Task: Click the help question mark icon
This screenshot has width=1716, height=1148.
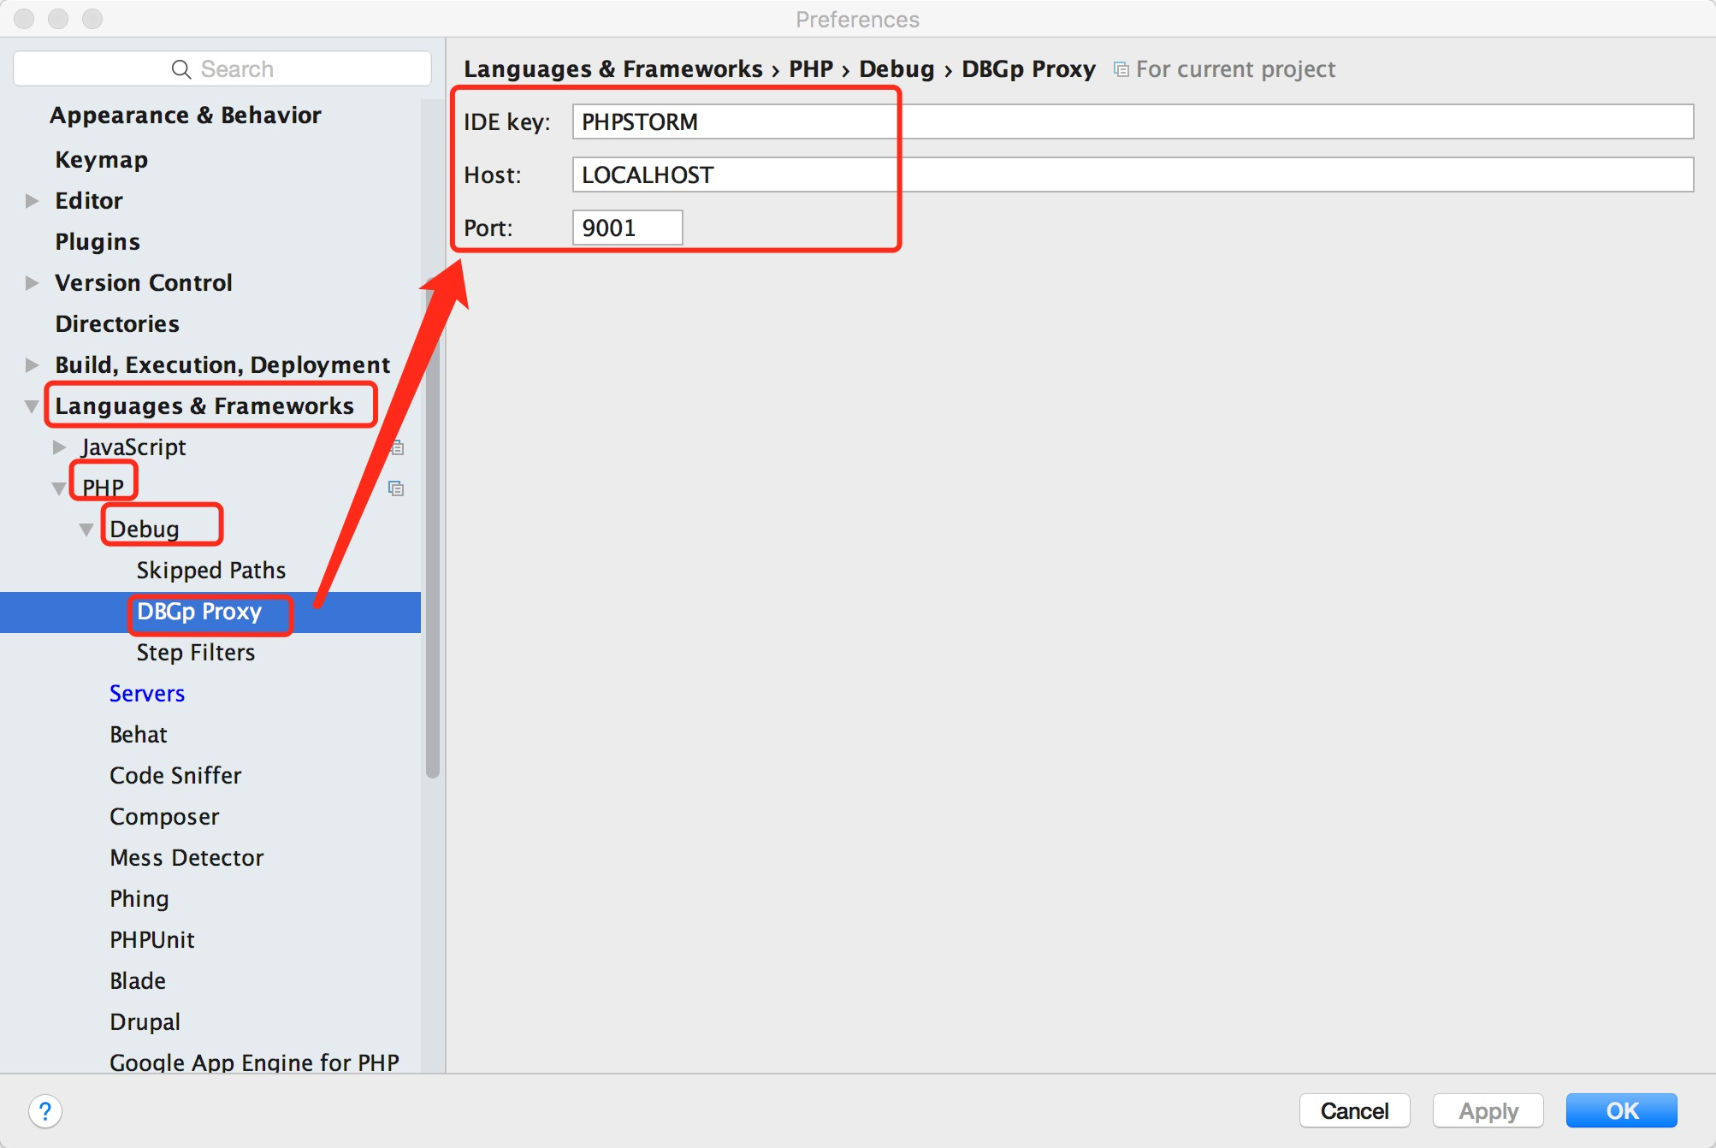Action: pyautogui.click(x=45, y=1111)
